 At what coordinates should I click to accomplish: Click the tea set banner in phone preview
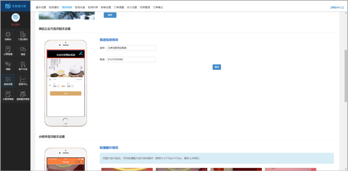coord(66,67)
